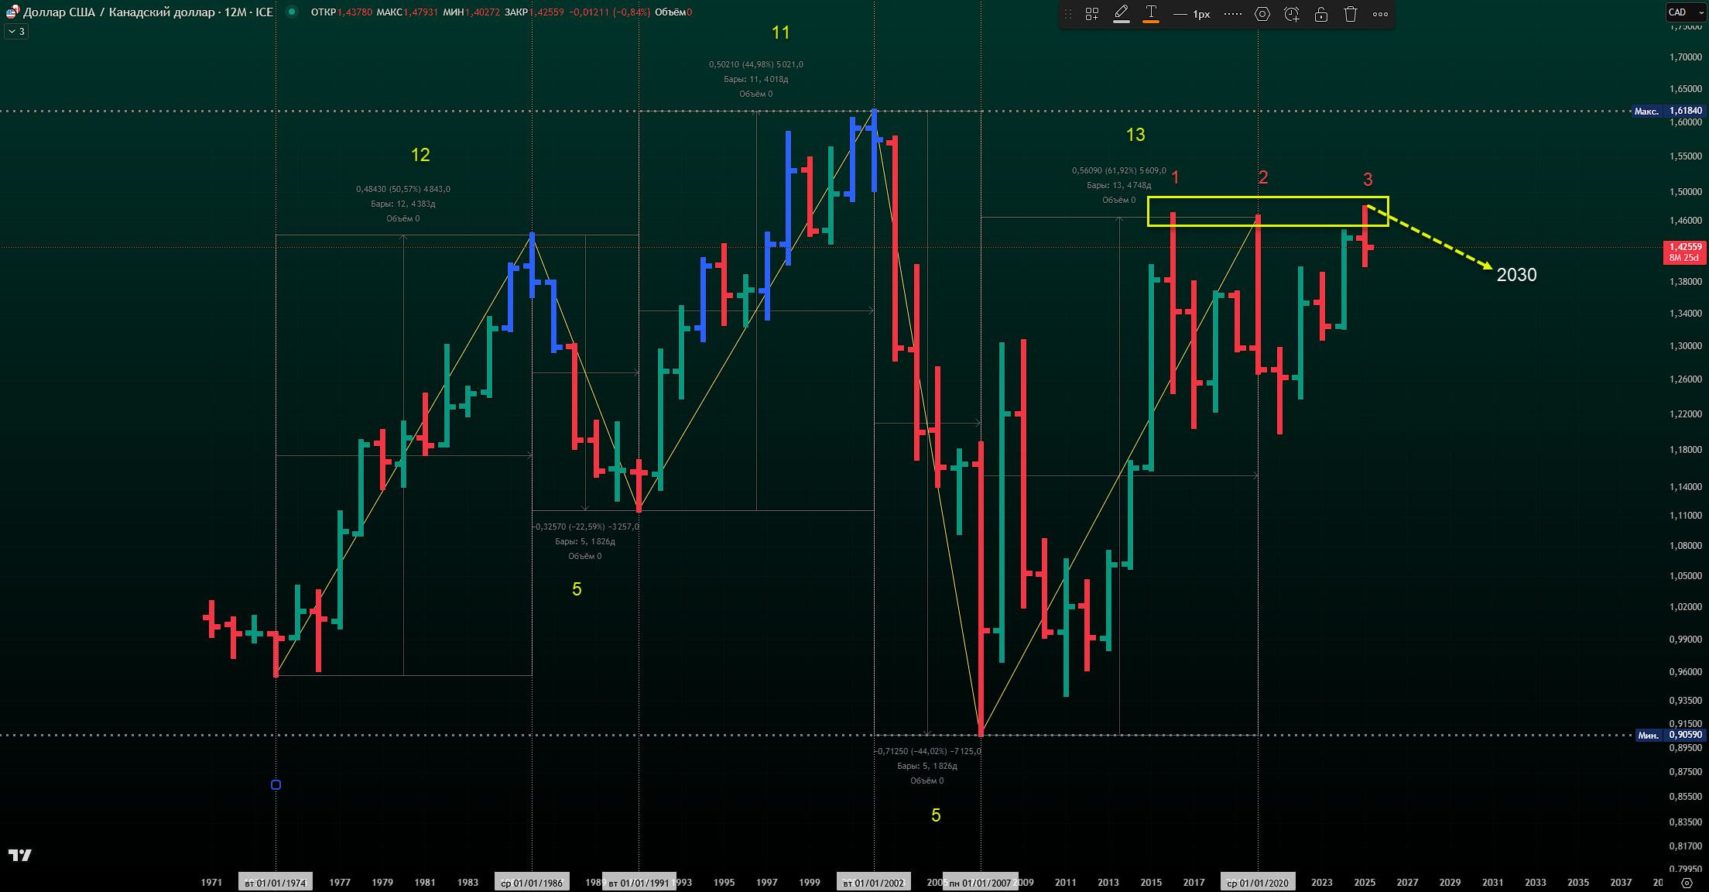Select the white 2030 text annotation
The height and width of the screenshot is (892, 1709).
tap(1516, 275)
